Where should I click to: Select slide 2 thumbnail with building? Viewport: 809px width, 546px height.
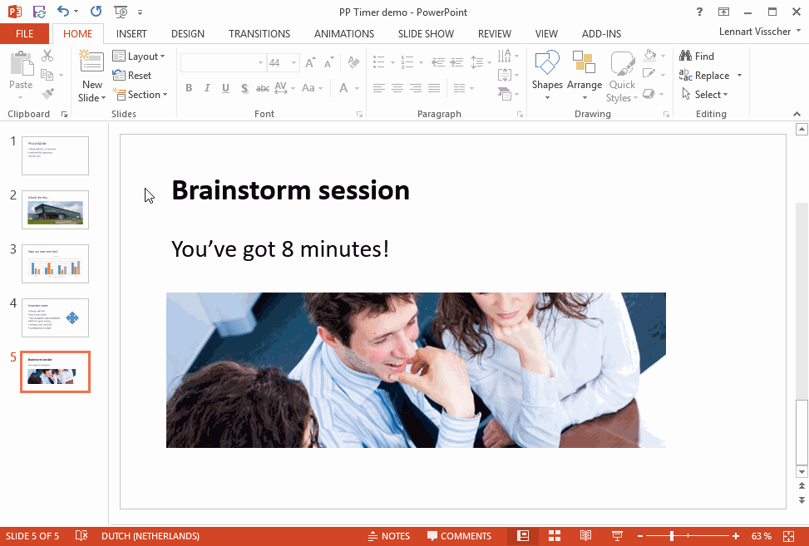(x=55, y=210)
